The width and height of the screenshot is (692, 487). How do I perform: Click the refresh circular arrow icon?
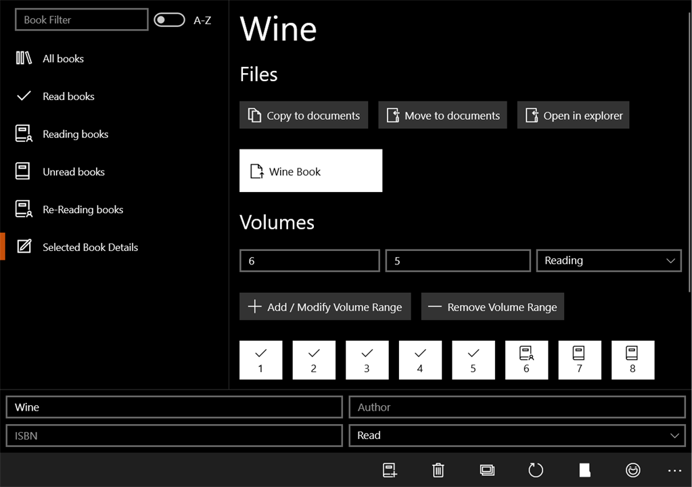pyautogui.click(x=535, y=470)
